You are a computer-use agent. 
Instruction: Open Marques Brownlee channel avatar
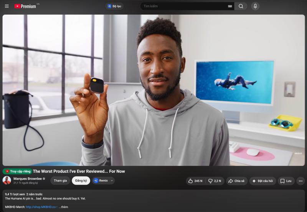7,180
